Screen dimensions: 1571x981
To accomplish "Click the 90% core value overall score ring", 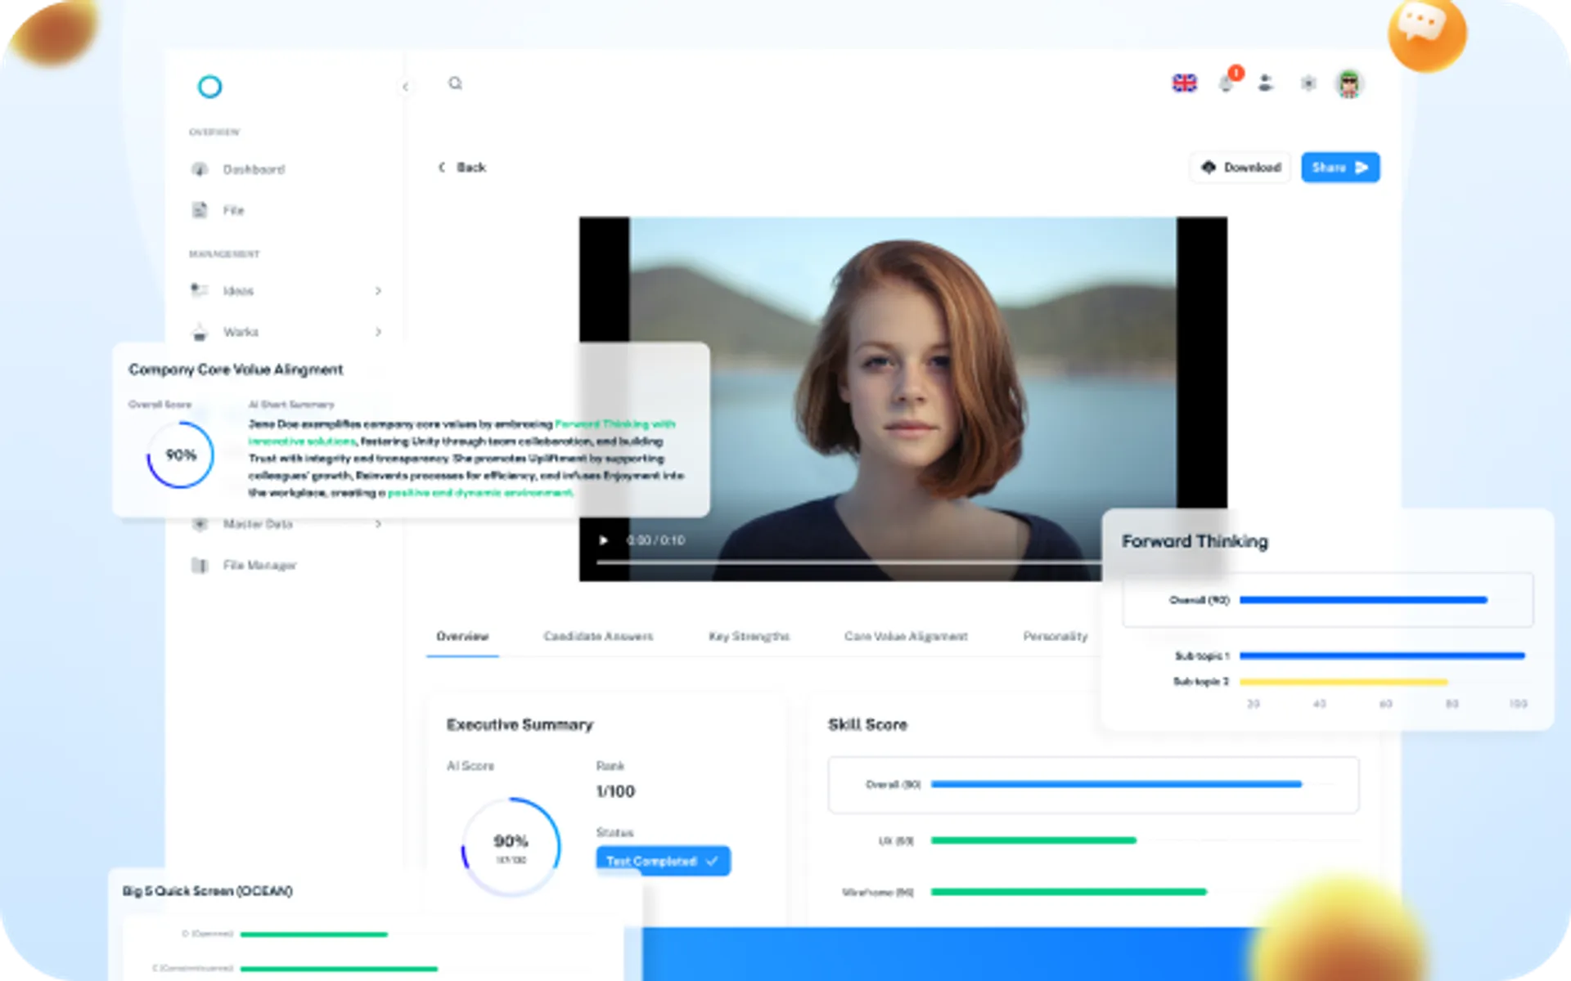I will [180, 455].
